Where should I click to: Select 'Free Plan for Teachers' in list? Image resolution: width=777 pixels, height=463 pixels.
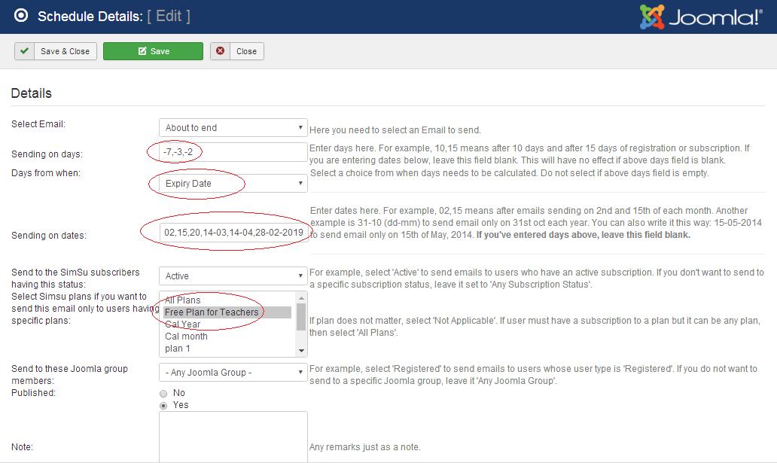212,312
